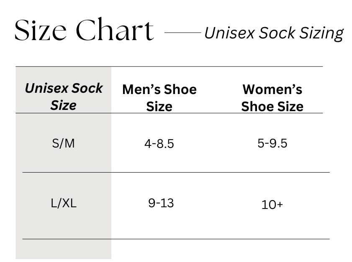
Task: Click the word Women's in the header
Action: [x=272, y=89]
